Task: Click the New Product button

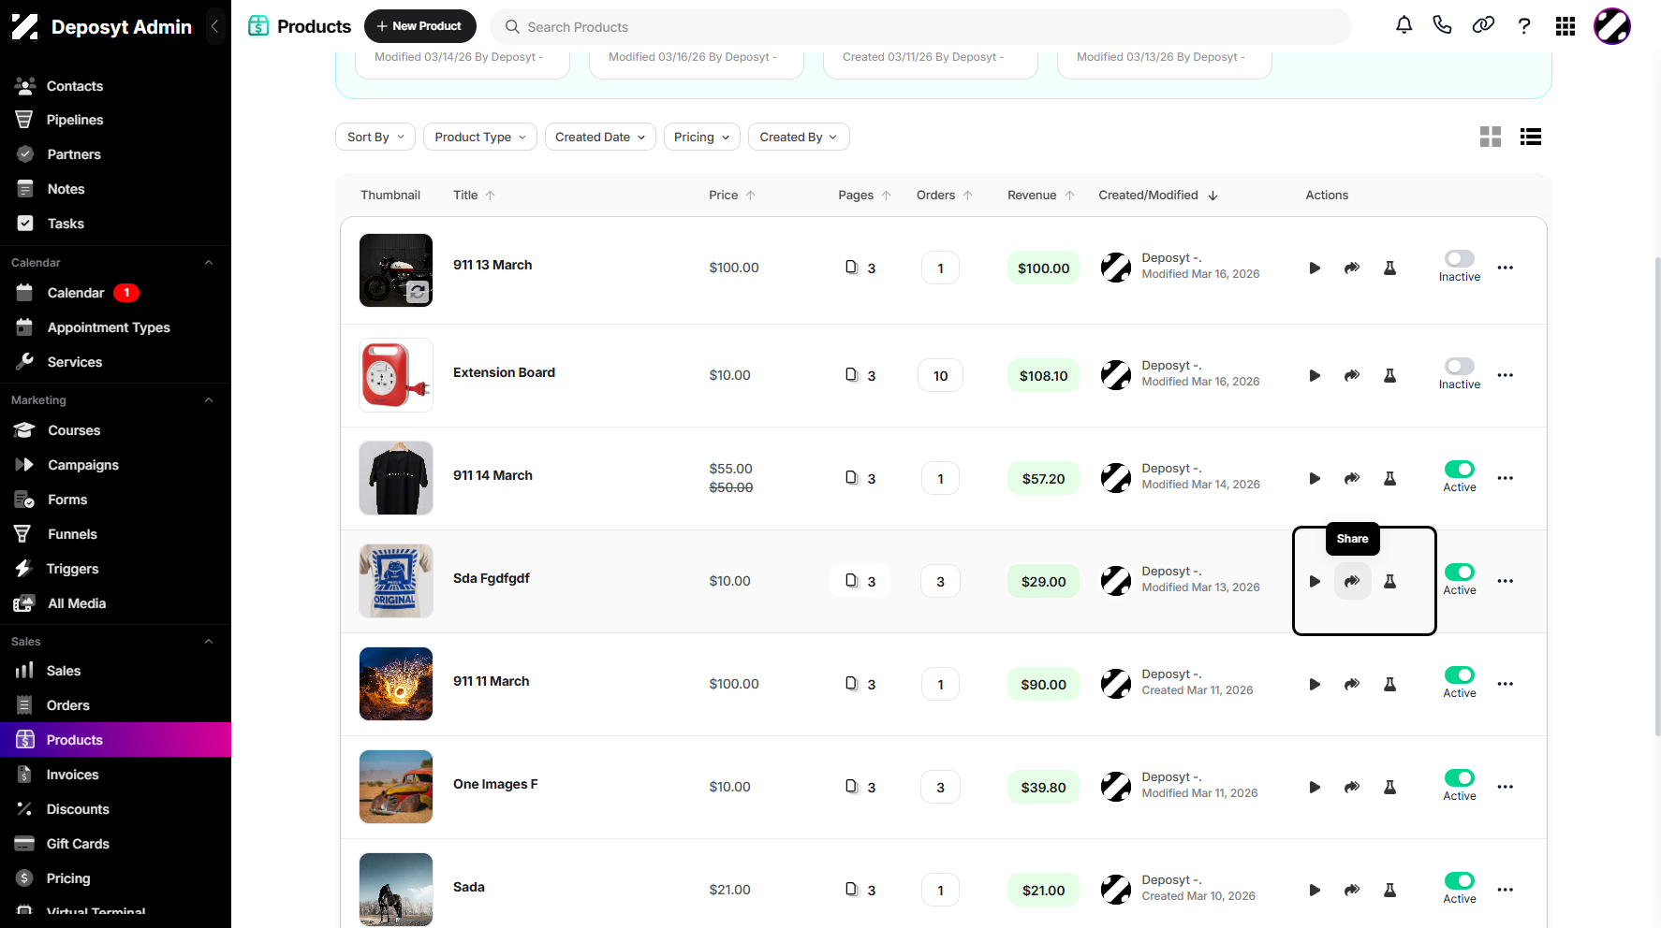Action: pyautogui.click(x=419, y=26)
